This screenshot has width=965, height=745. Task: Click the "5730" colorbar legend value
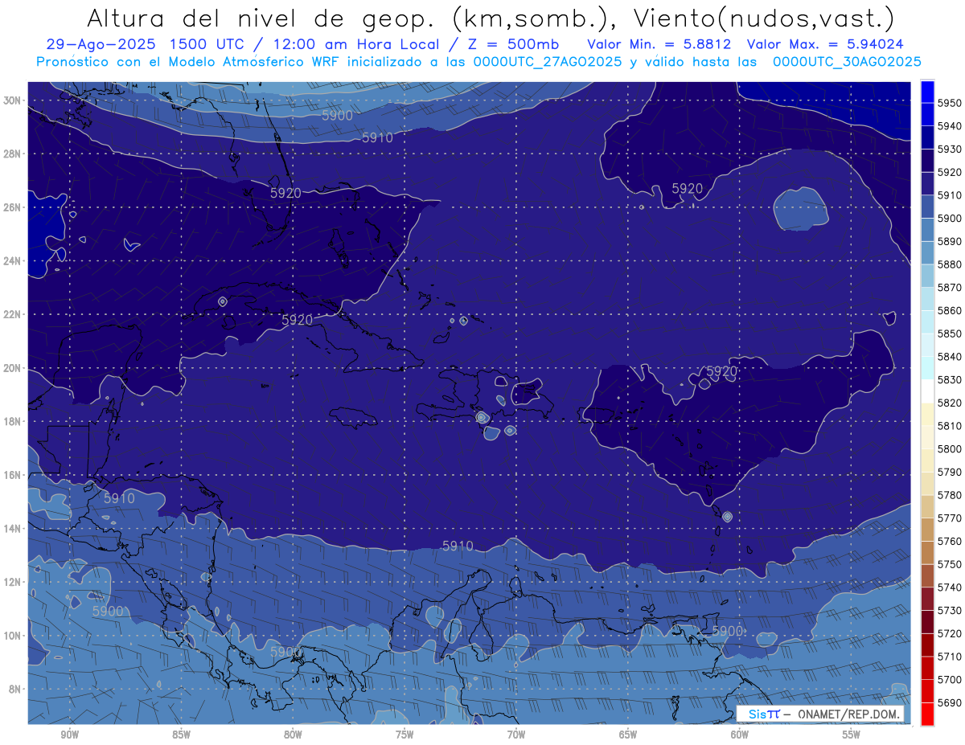[x=949, y=610]
